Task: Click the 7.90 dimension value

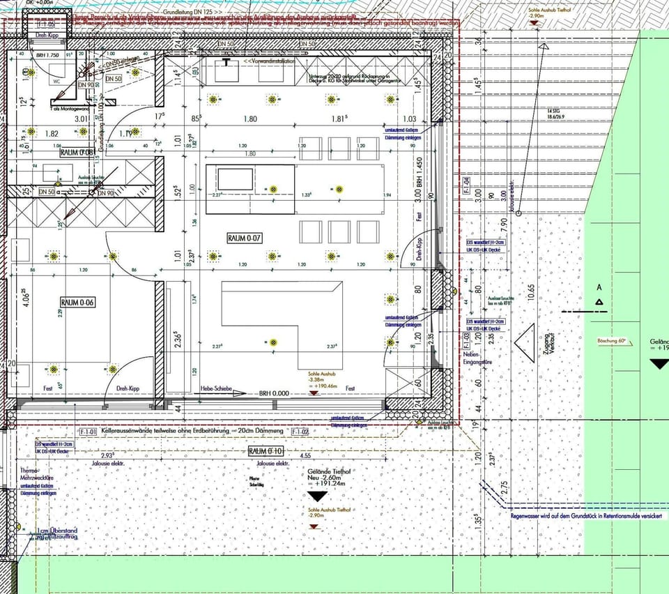Action: [505, 225]
